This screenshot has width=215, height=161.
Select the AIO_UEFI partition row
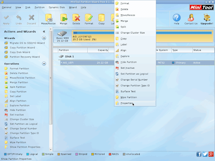point(137,63)
